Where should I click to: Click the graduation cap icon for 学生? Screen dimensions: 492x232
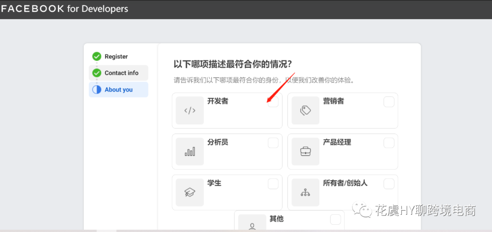point(190,193)
